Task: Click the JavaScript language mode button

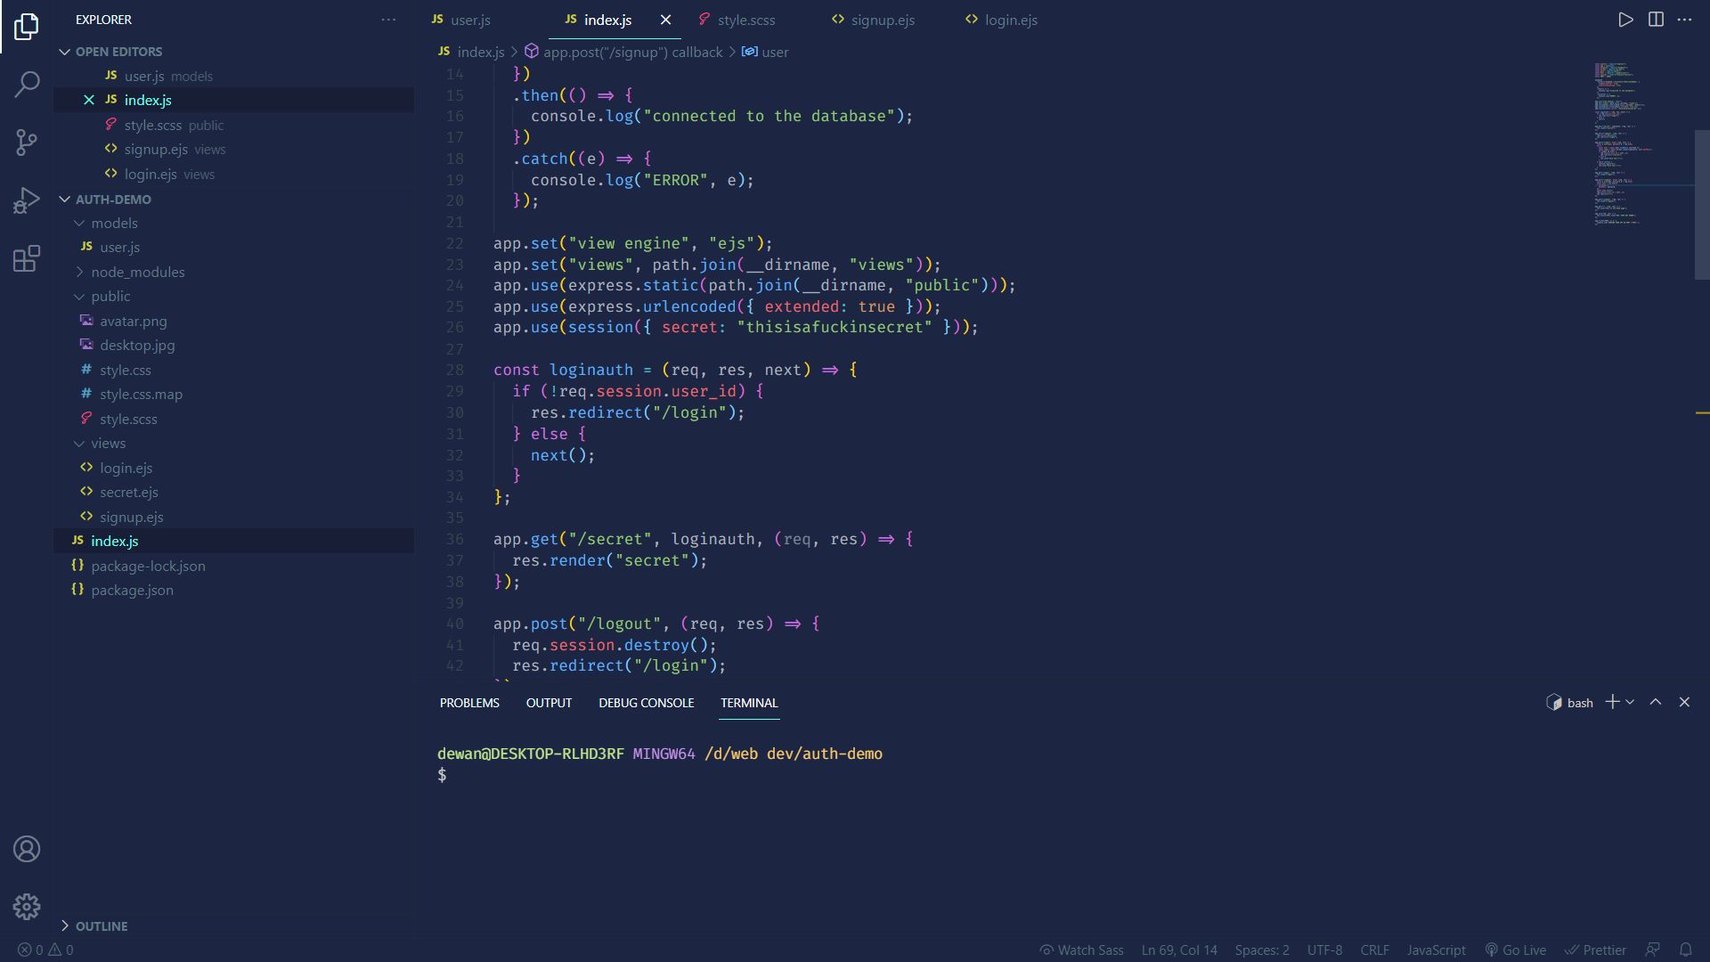Action: [1436, 950]
